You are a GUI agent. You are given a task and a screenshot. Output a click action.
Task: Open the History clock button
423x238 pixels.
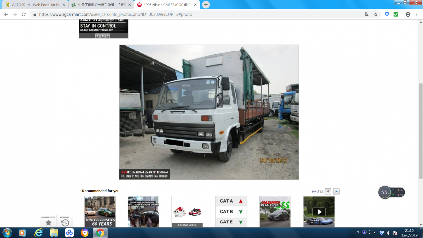coord(65,221)
